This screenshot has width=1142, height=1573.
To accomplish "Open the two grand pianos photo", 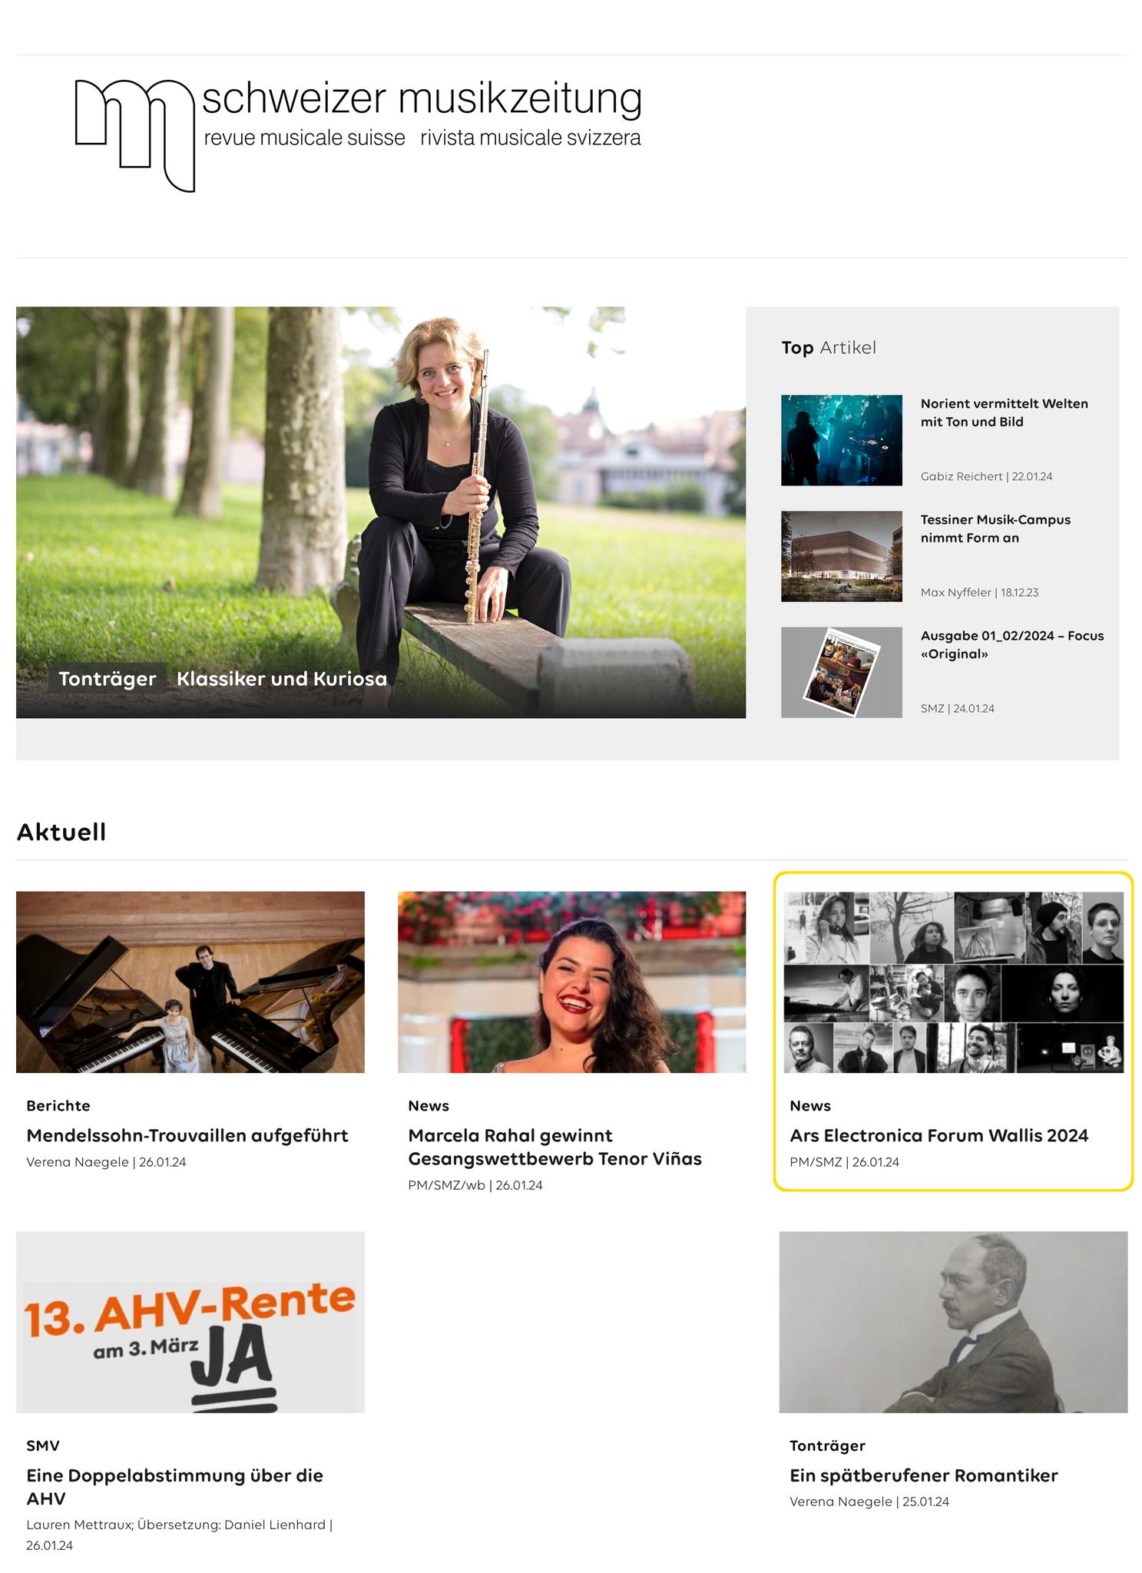I will [x=190, y=982].
